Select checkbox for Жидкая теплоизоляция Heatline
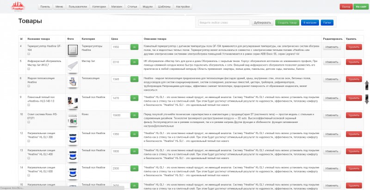Screen dimensions: 370x190 [29, 86]
